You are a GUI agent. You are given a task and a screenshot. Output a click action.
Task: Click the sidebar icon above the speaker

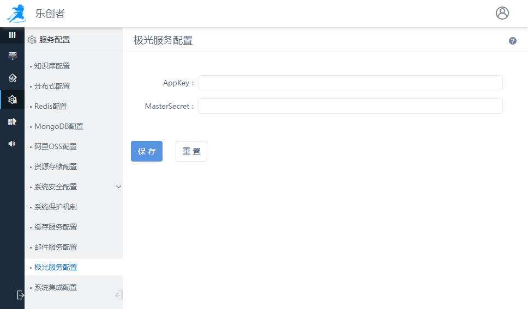click(x=12, y=121)
